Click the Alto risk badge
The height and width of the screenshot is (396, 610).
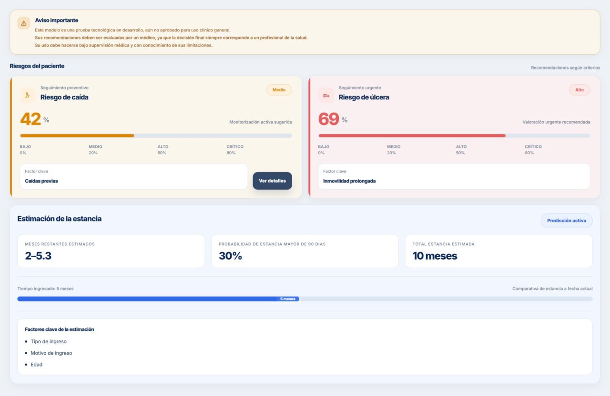[579, 90]
